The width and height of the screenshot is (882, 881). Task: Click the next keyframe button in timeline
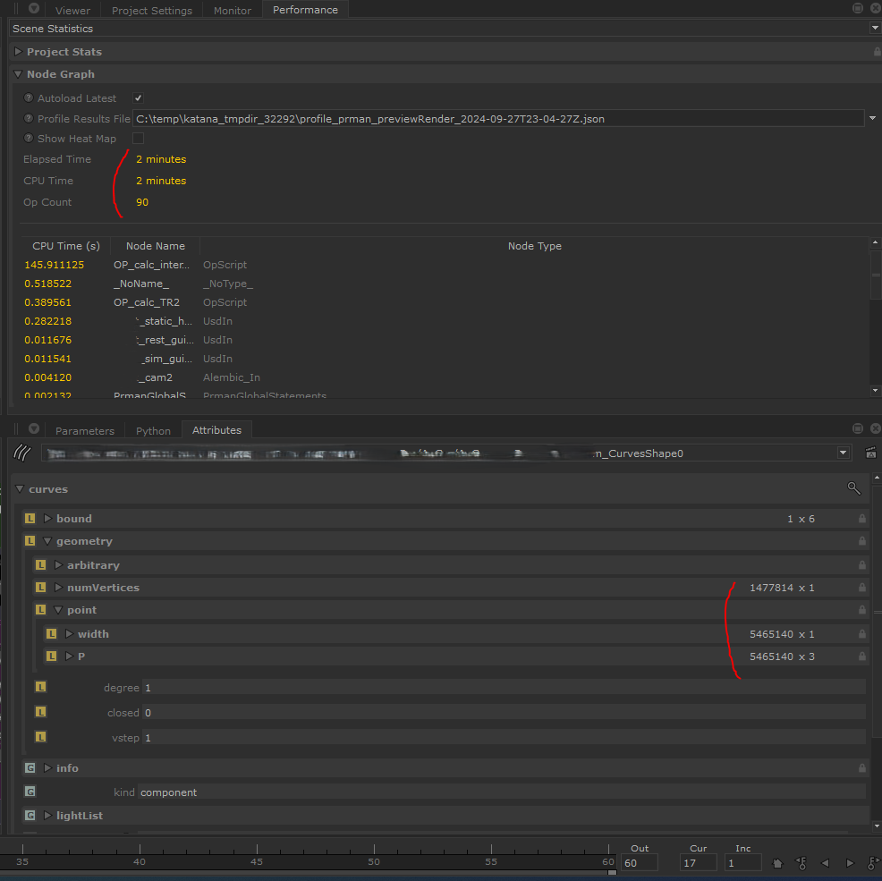[872, 863]
